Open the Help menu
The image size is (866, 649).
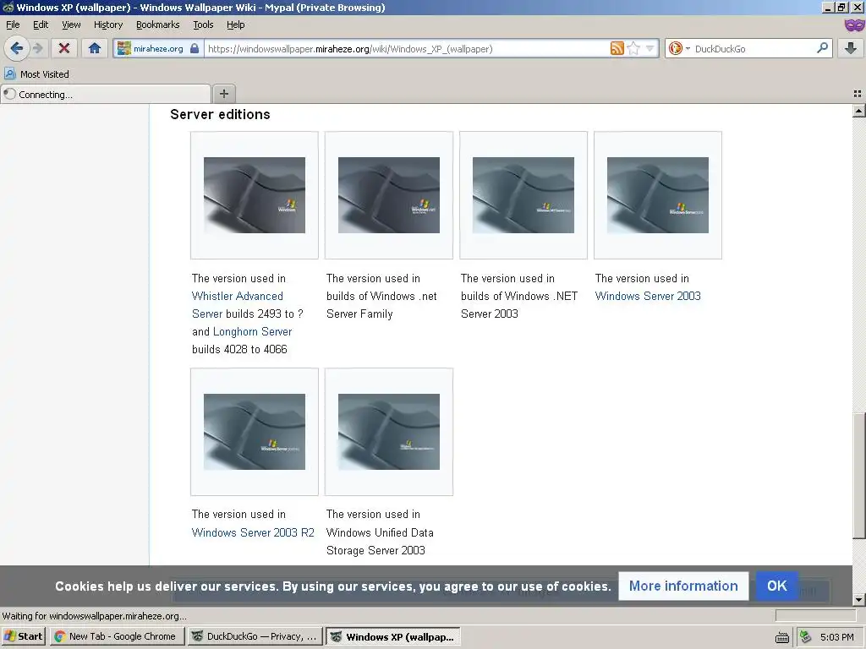click(236, 25)
